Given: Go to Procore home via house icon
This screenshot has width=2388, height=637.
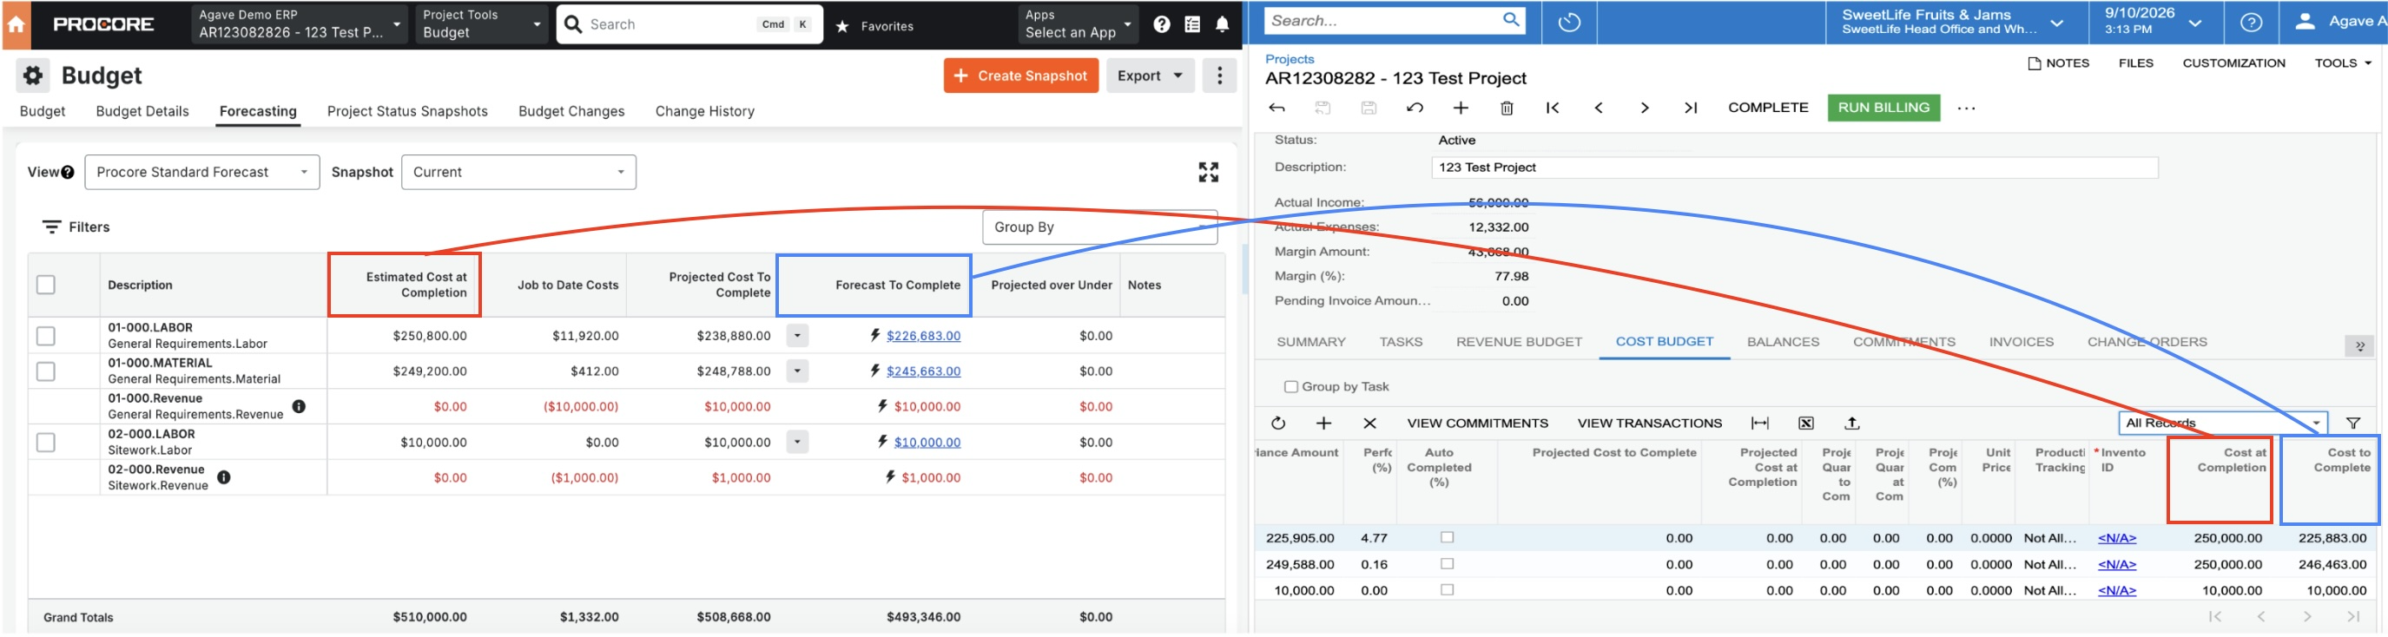Looking at the screenshot, I should click(16, 25).
